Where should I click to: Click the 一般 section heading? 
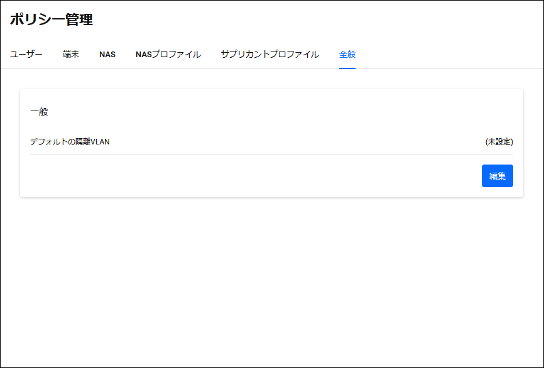pos(39,112)
